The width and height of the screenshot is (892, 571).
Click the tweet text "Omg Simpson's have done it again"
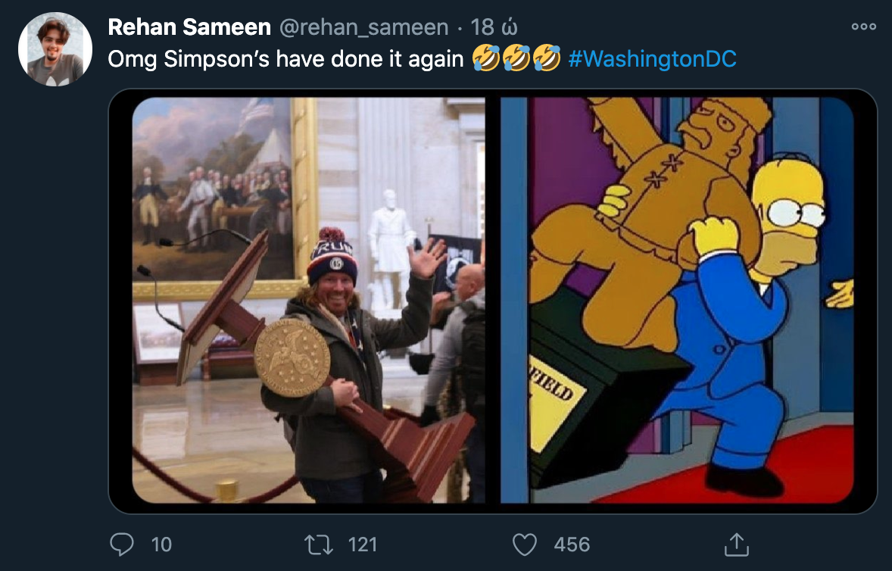285,59
